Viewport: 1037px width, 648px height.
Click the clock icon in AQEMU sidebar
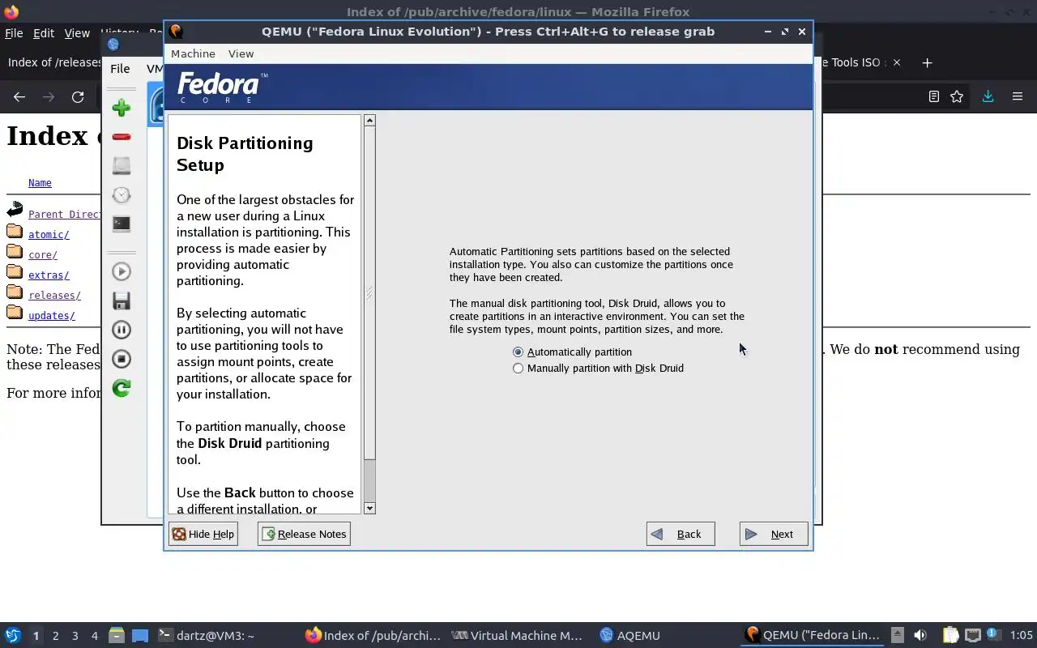[x=122, y=195]
